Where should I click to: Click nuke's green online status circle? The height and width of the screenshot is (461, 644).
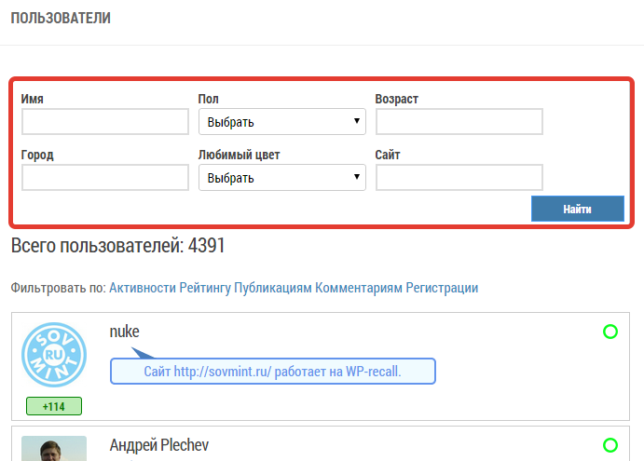point(610,332)
